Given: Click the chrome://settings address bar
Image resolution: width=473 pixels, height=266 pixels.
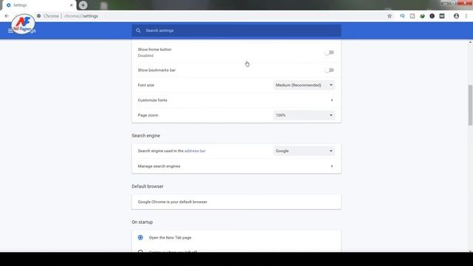Looking at the screenshot, I should (x=211, y=16).
